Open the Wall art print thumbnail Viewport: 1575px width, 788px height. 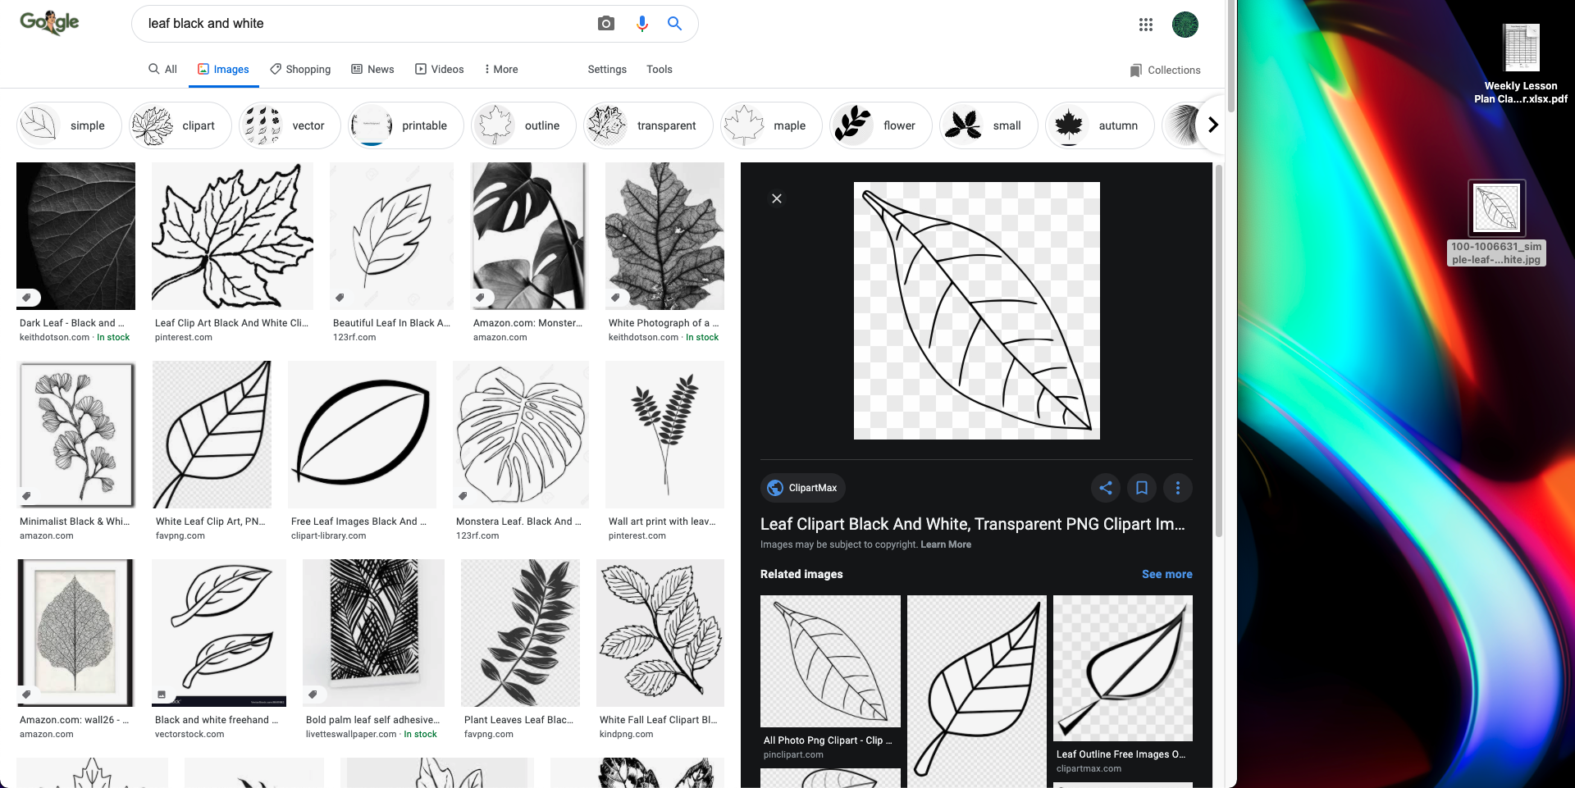pos(664,435)
